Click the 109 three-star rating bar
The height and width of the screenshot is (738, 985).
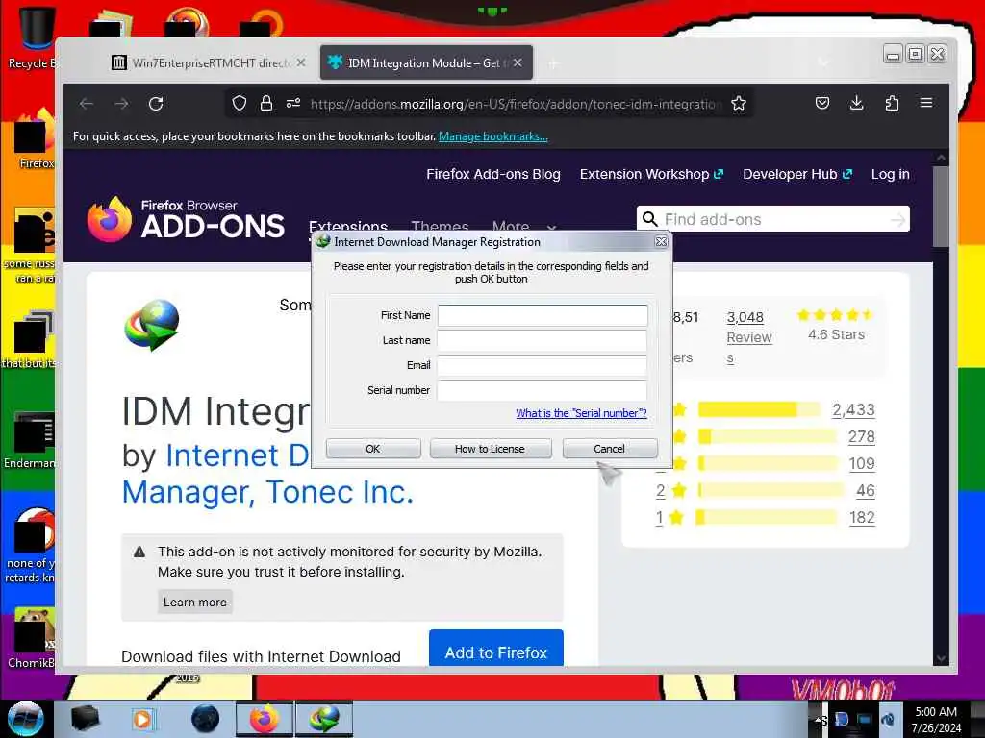coord(767,464)
